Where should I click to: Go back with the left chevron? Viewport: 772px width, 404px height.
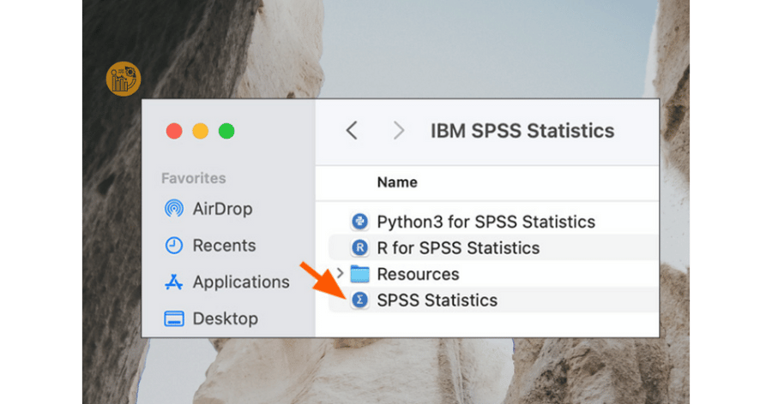click(x=352, y=131)
